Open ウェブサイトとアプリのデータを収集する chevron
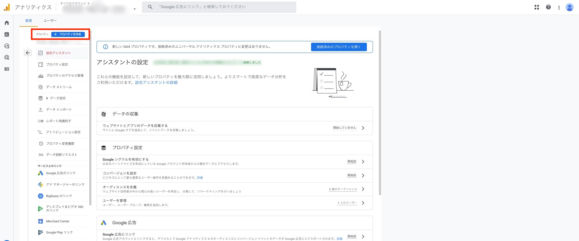This screenshot has height=241, width=579. [363, 128]
